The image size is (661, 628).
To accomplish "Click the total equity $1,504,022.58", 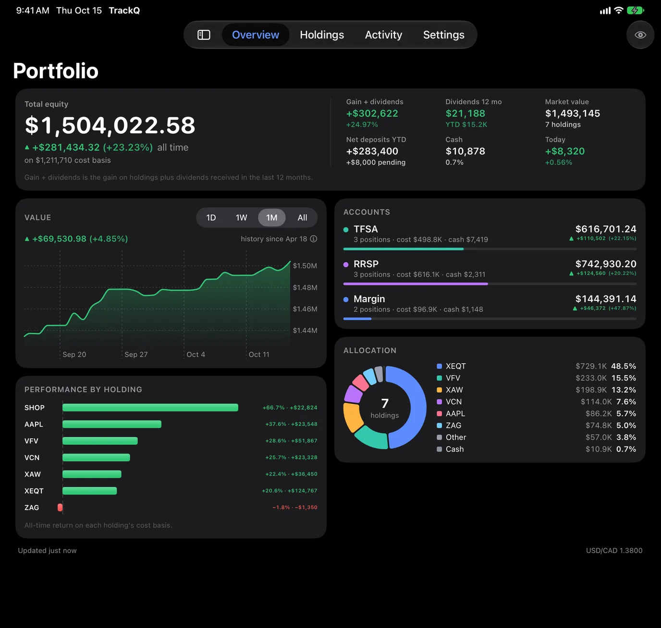I will 110,125.
